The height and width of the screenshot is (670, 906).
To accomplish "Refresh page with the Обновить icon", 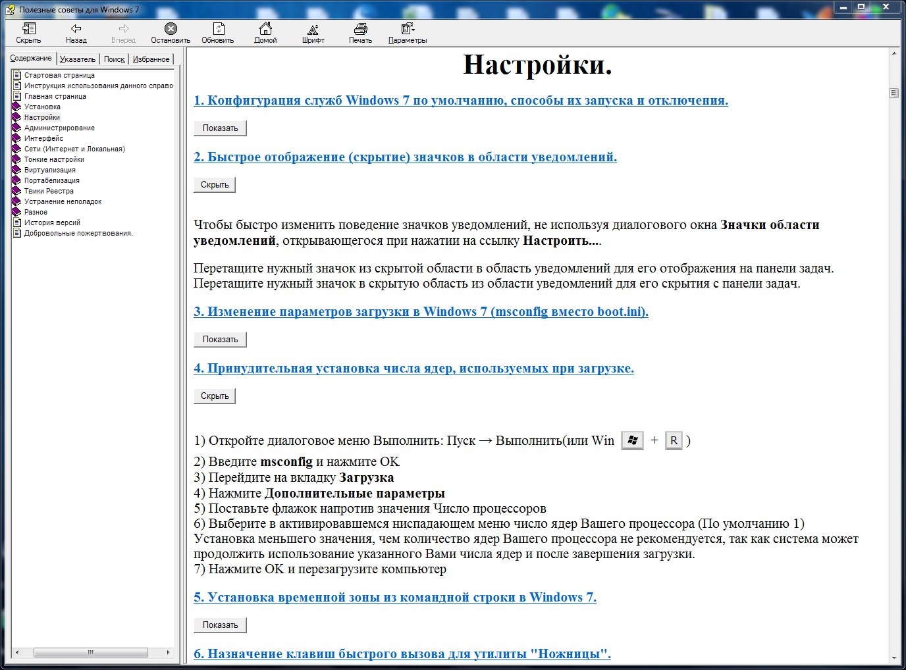I will click(x=218, y=33).
